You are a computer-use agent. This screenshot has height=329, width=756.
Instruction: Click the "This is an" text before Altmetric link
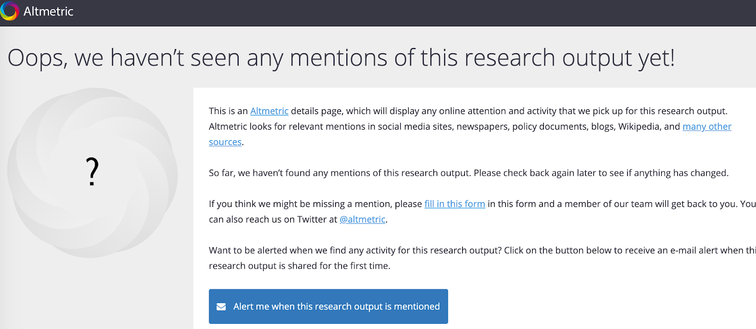[228, 111]
